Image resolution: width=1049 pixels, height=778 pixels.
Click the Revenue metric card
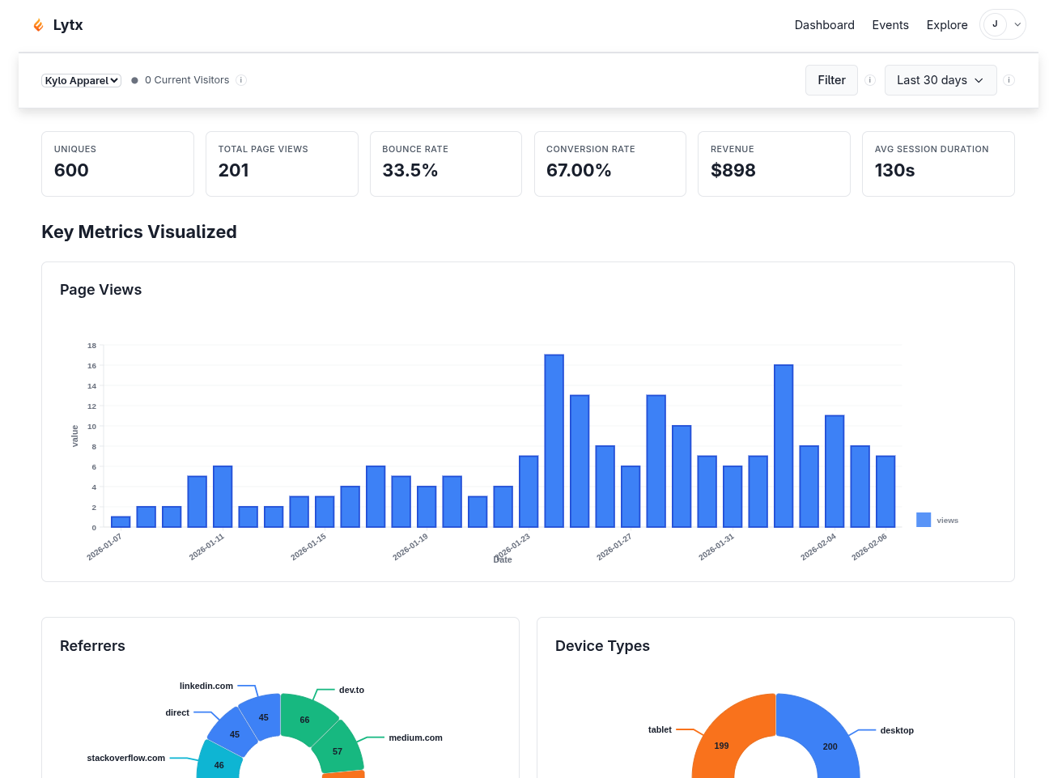point(774,164)
